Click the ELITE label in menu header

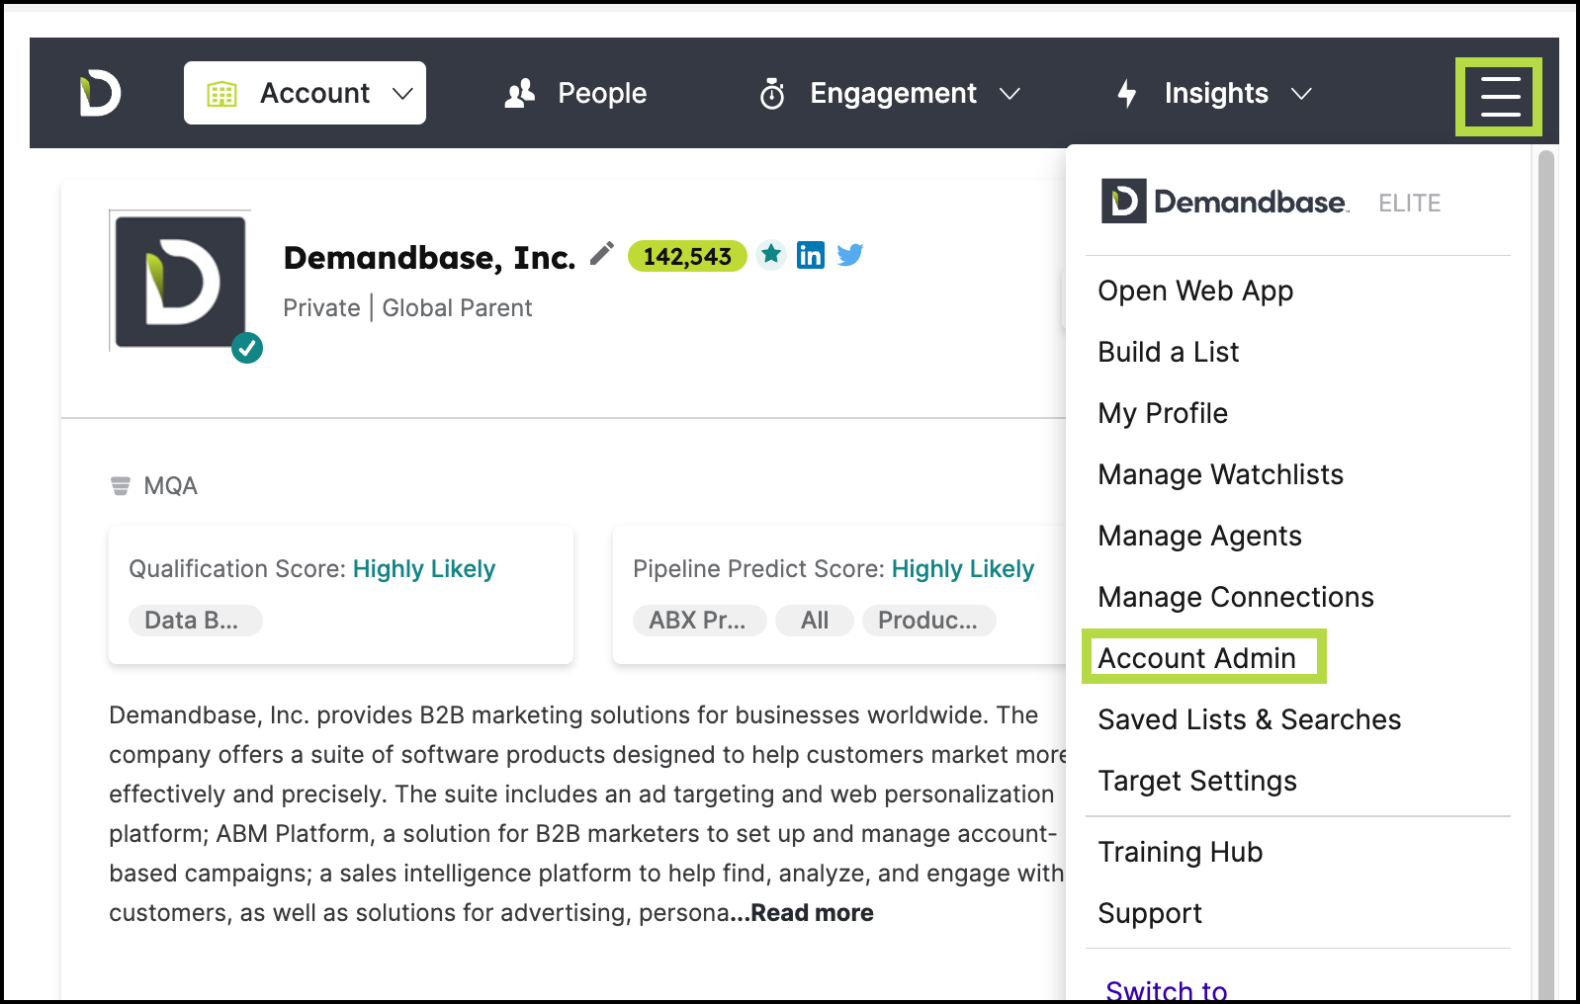click(1409, 203)
